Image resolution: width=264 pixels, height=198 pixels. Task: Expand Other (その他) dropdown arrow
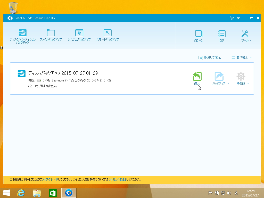pyautogui.click(x=248, y=84)
